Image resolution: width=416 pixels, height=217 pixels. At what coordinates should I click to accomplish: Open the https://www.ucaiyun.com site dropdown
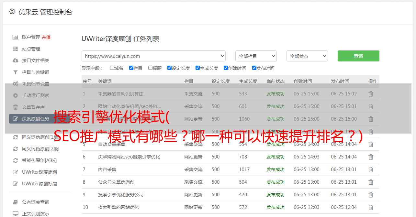pos(153,56)
